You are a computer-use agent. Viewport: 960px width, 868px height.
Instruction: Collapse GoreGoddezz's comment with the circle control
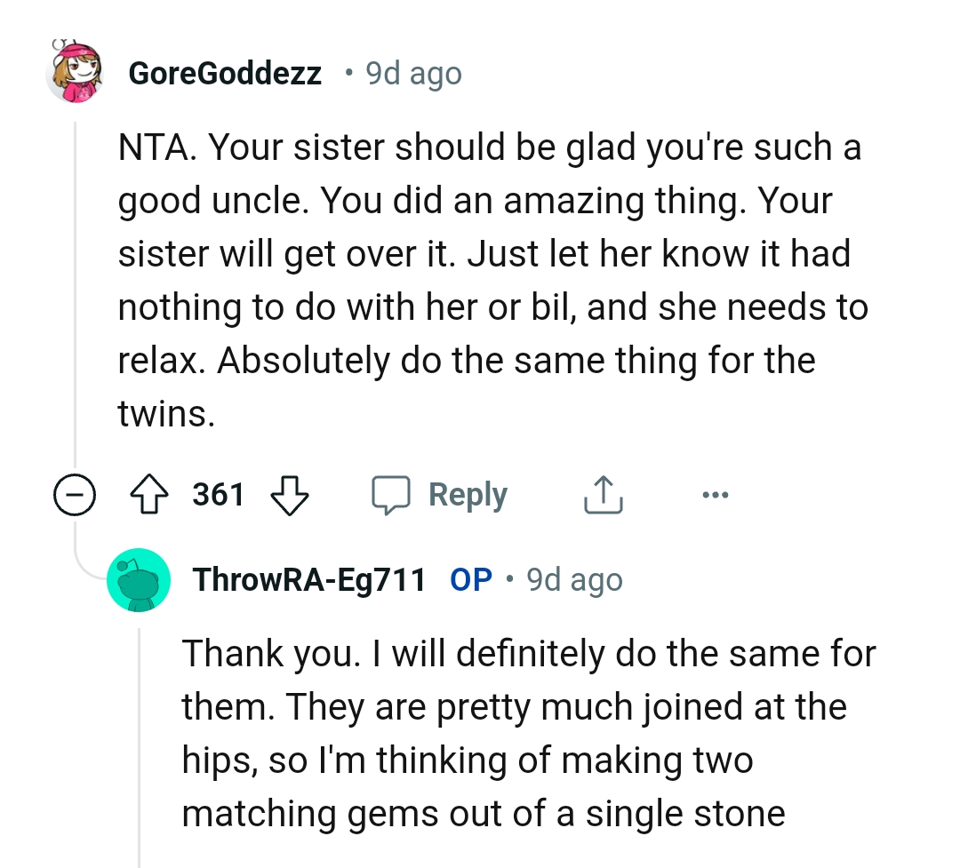76,494
